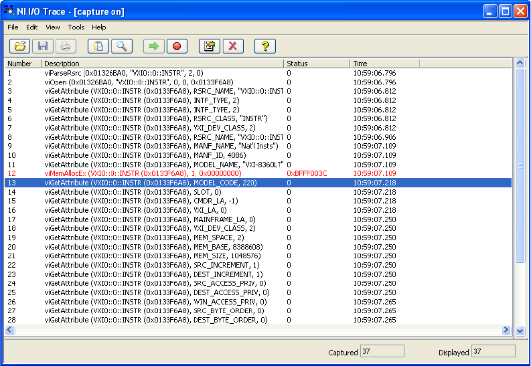Click the Save floppy disk icon
Viewport: 531px width, 366px height.
tap(43, 46)
